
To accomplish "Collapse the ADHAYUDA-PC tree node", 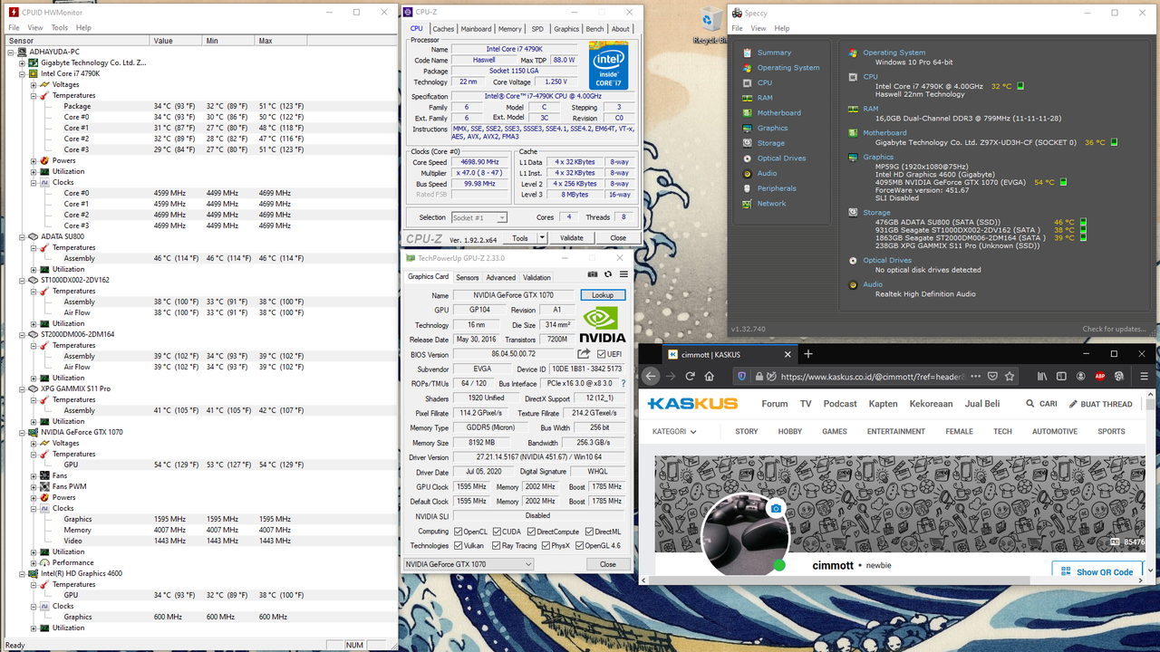I will click(x=12, y=52).
